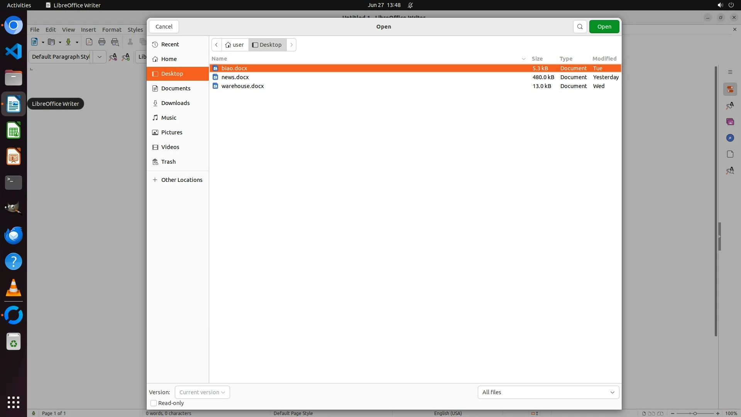
Task: Click the Print toolbar icon
Action: (x=102, y=42)
